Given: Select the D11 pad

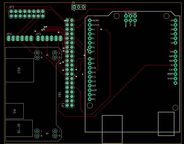Looking at the screenshot, I should tap(90, 72).
